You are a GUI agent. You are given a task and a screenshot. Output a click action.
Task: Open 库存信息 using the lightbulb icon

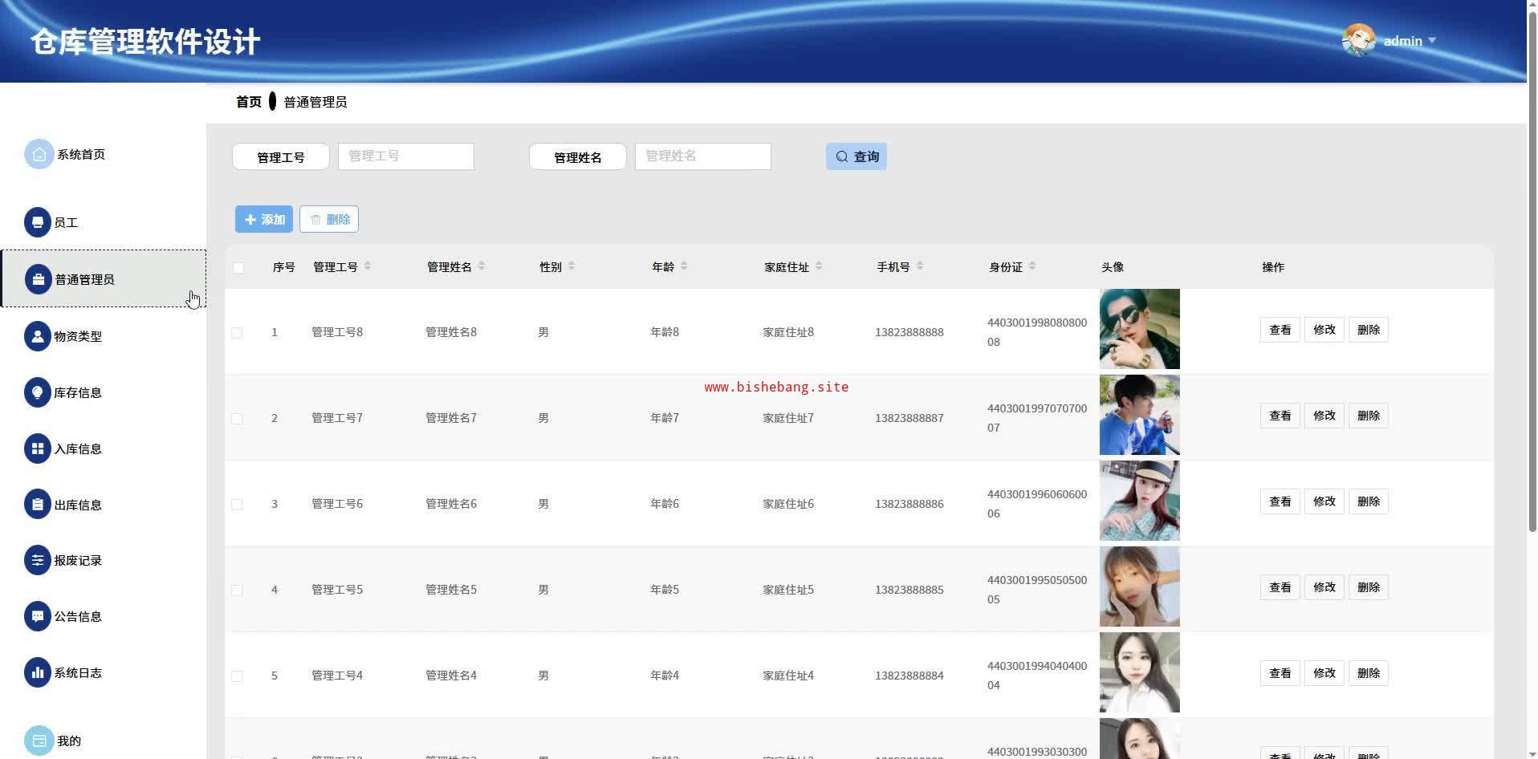[37, 392]
